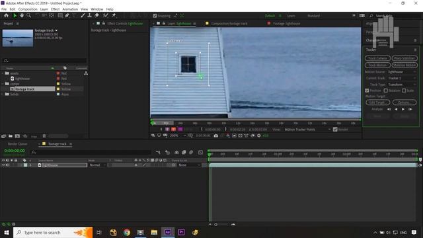The width and height of the screenshot is (423, 238).
Task: Select the Zoom magnifier tool
Action: click(x=28, y=16)
